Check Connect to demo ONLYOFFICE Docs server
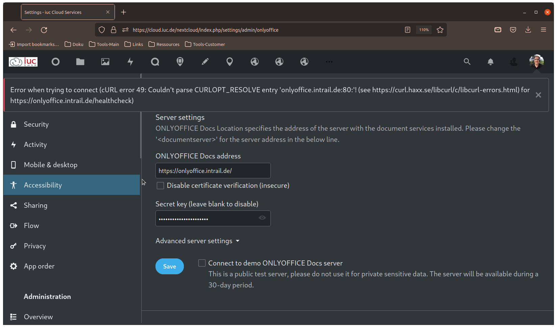Screen dimensions: 557x328 (x=202, y=263)
